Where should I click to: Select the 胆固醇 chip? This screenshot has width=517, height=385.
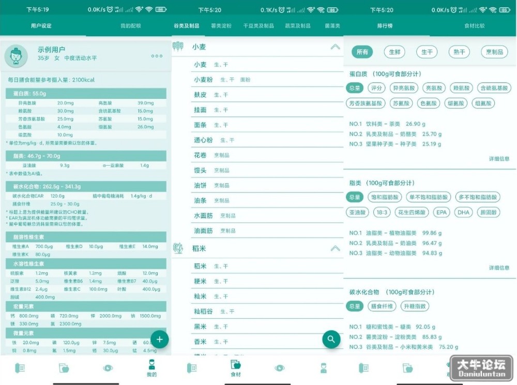pos(489,213)
